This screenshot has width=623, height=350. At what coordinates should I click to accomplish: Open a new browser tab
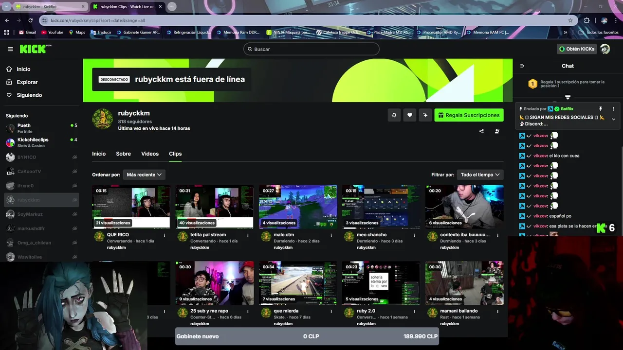[x=172, y=7]
